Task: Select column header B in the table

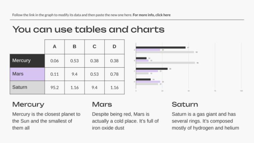Action: (x=74, y=47)
